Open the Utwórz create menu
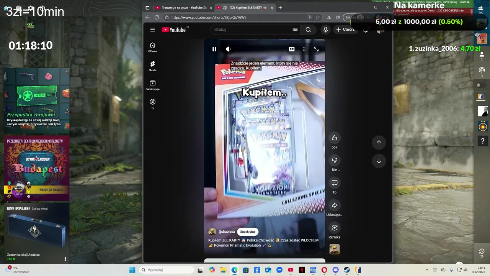 click(x=346, y=30)
